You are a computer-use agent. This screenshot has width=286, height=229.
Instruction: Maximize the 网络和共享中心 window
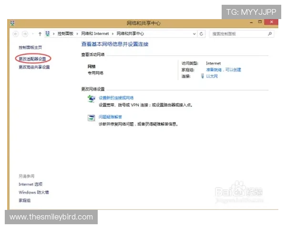[260, 22]
